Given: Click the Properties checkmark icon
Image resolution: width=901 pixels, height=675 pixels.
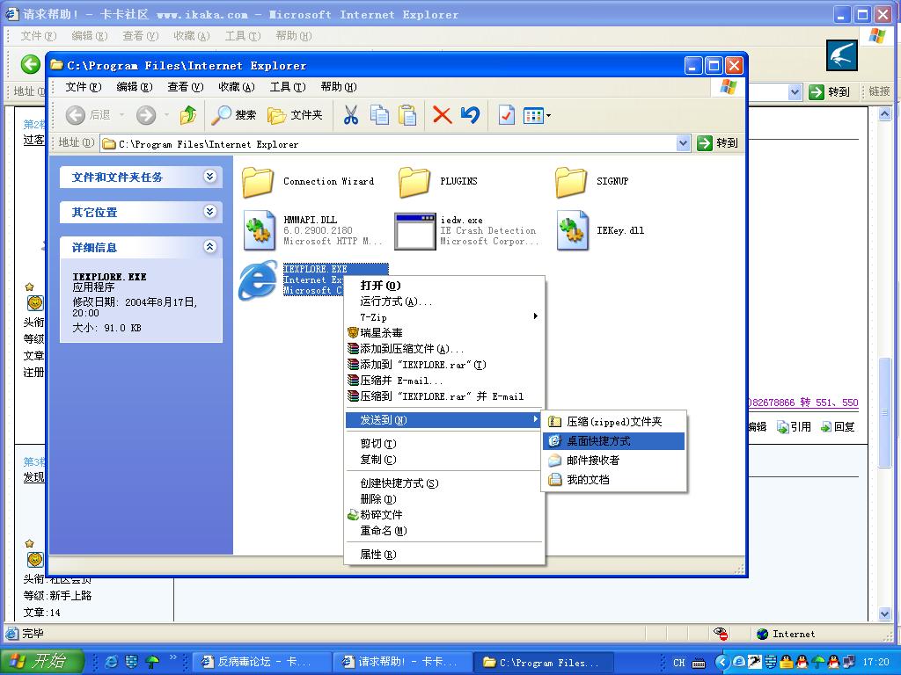Looking at the screenshot, I should click(x=506, y=115).
